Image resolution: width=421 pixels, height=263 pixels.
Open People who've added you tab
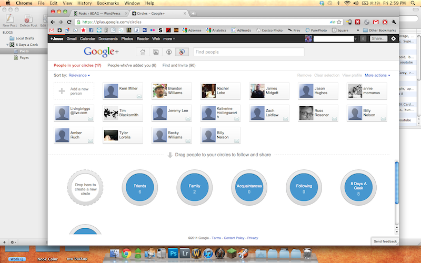tap(132, 65)
